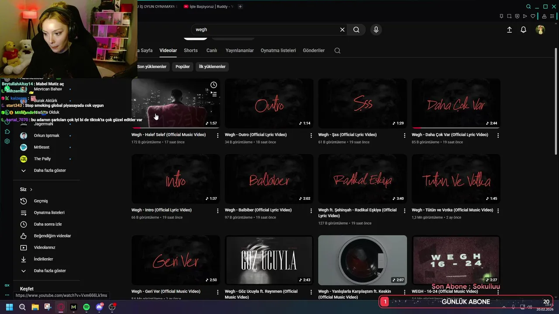Open the player icon in the browser toolbar
559x314 pixels.
[x=525, y=16]
